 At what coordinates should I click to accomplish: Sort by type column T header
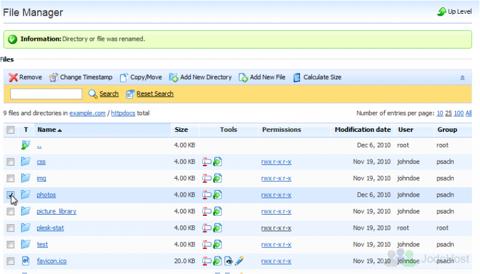click(26, 130)
